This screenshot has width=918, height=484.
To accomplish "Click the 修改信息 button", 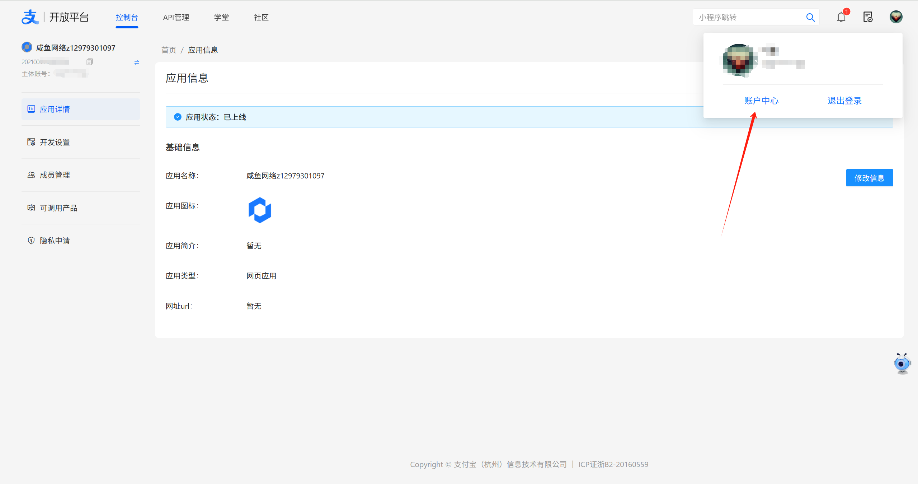I will tap(870, 178).
